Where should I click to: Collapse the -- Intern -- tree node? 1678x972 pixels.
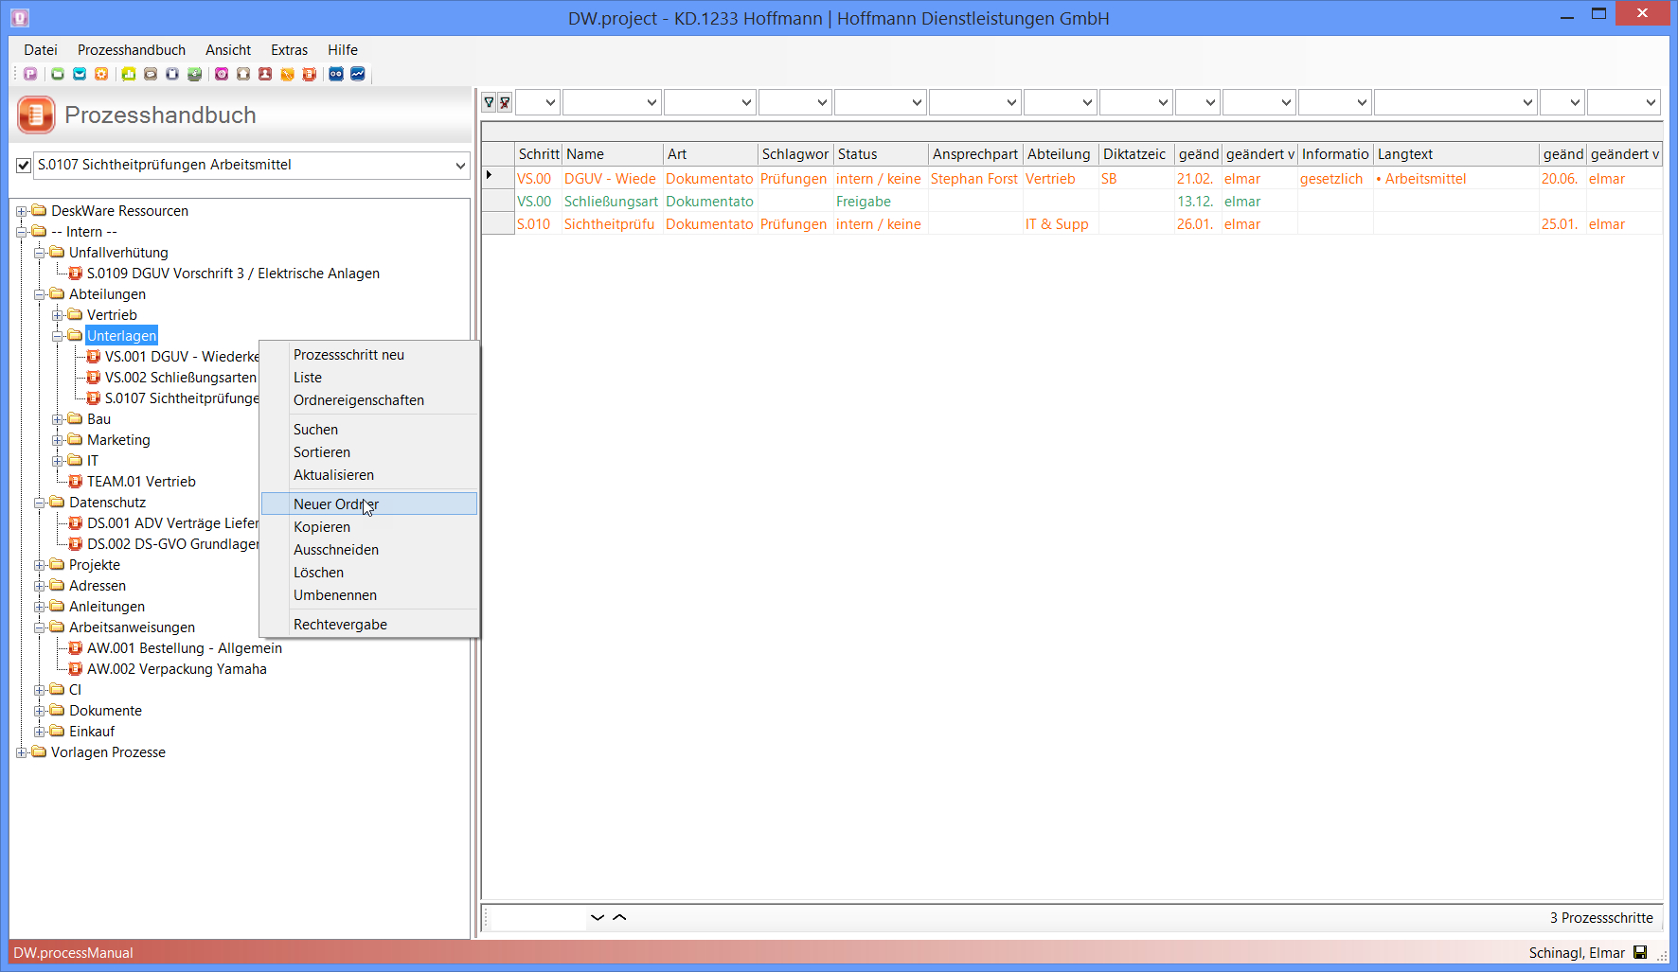[22, 232]
